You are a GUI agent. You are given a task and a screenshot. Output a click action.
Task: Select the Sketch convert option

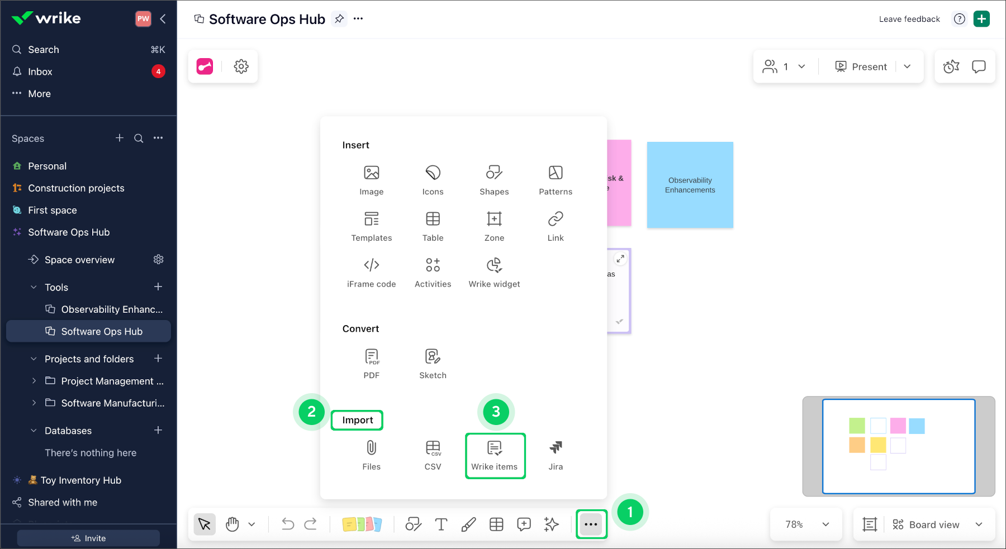(433, 364)
